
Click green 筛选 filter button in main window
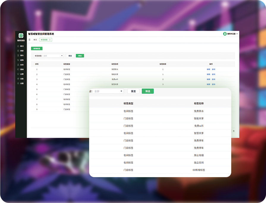coord(80,56)
